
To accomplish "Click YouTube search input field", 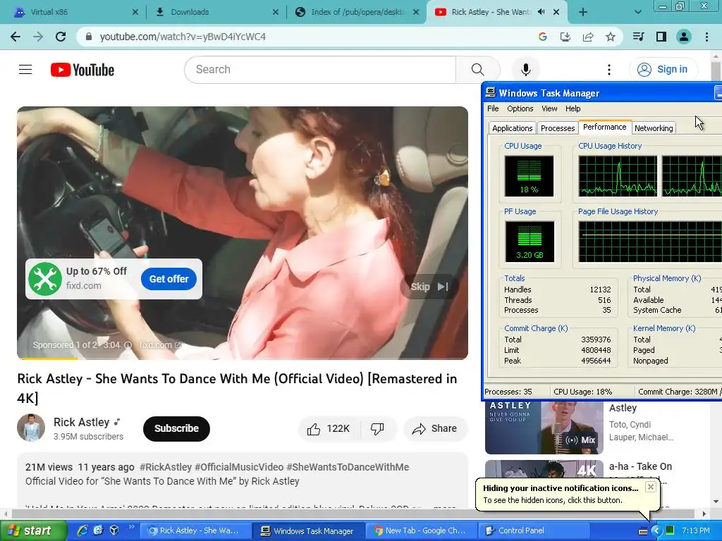I will click(x=320, y=70).
